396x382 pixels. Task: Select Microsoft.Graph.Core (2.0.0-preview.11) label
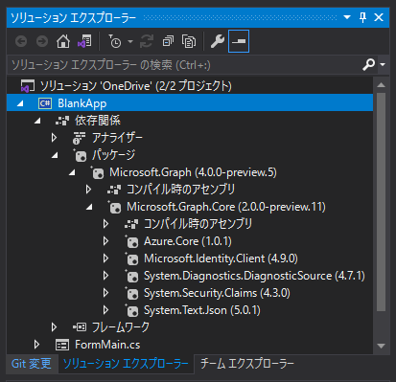click(x=226, y=207)
